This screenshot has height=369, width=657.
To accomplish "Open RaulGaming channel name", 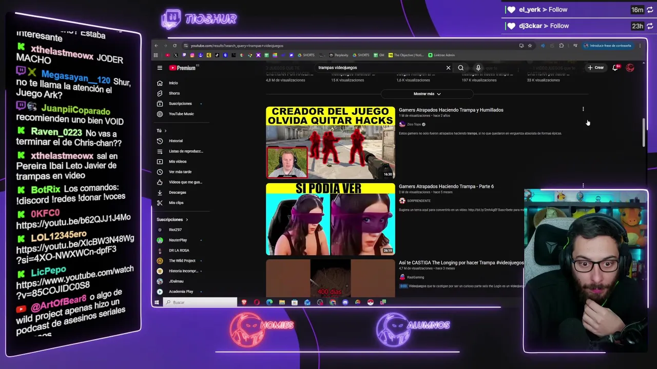I will click(415, 277).
